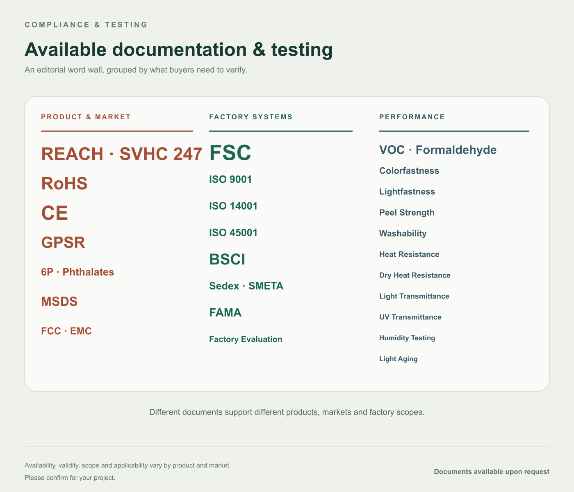
Task: Click 'Factory Evaluation' text
Action: [246, 339]
